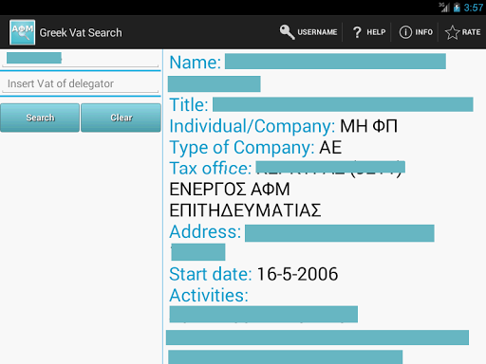The height and width of the screenshot is (364, 486).
Task: Tap the Info circle icon
Action: [x=405, y=32]
